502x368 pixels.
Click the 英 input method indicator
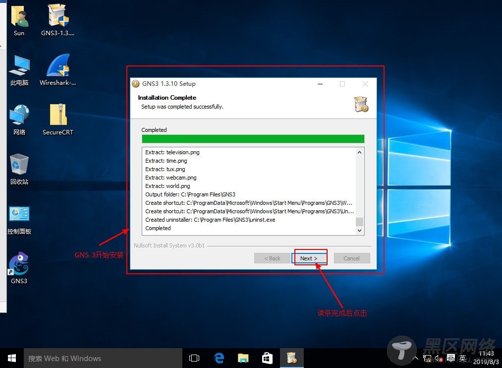click(x=463, y=358)
